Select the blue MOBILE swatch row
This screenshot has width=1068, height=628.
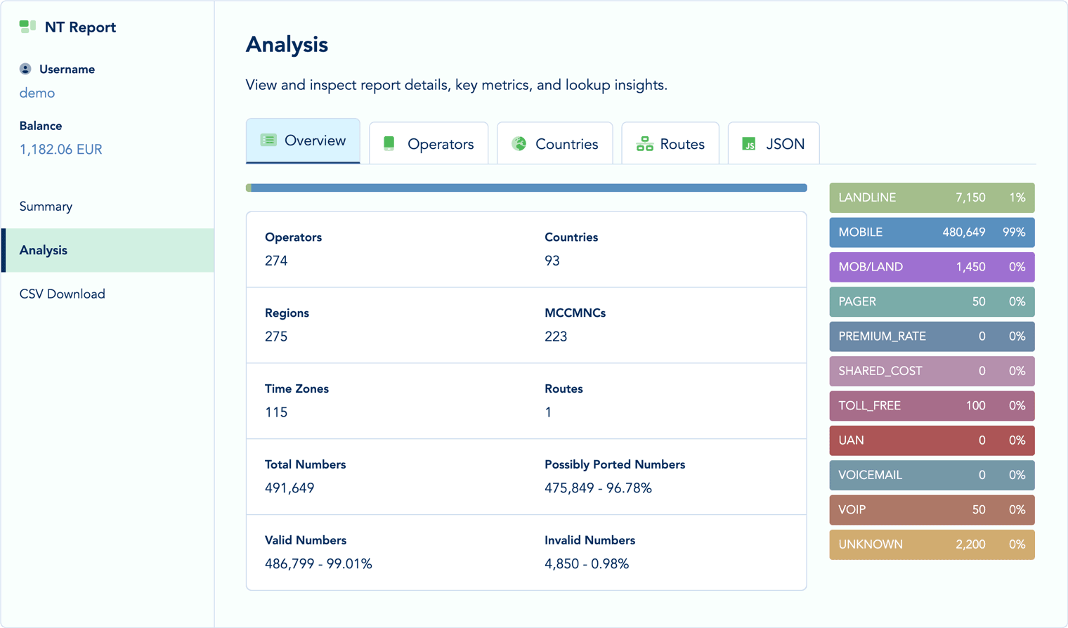tap(932, 233)
